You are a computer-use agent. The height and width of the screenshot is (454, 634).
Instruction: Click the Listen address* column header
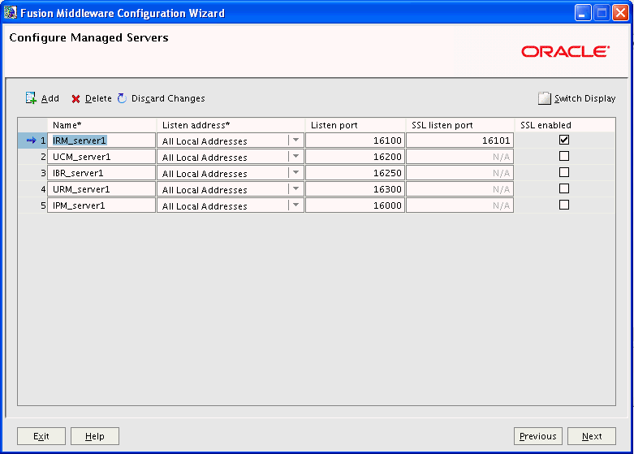tap(231, 125)
